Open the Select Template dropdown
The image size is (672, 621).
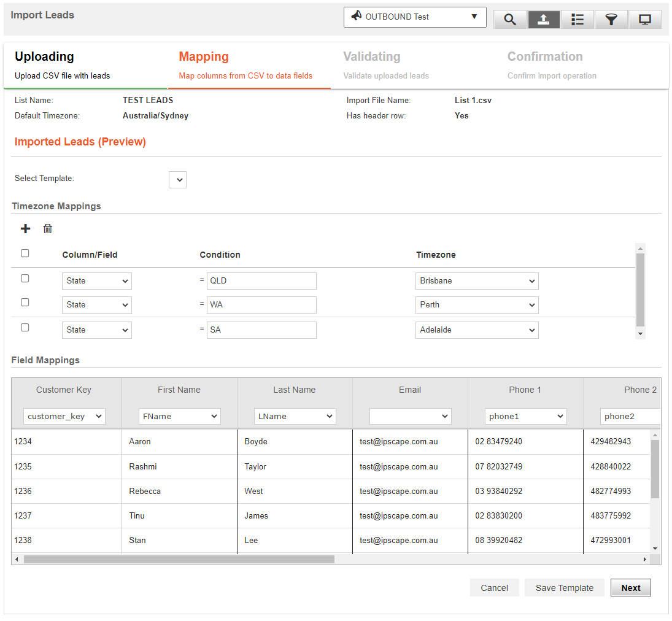tap(177, 180)
